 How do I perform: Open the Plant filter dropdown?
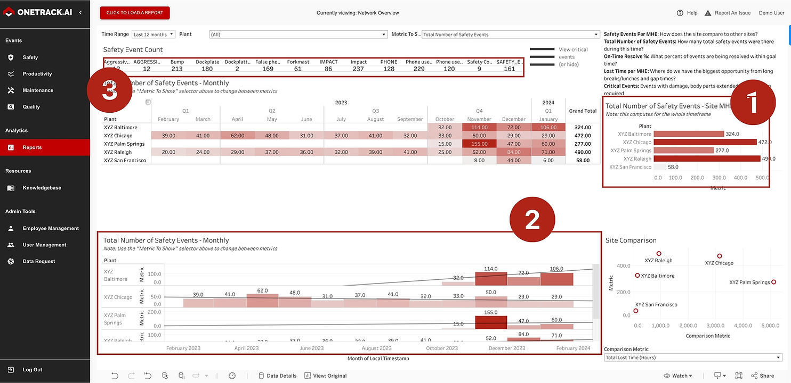click(298, 35)
